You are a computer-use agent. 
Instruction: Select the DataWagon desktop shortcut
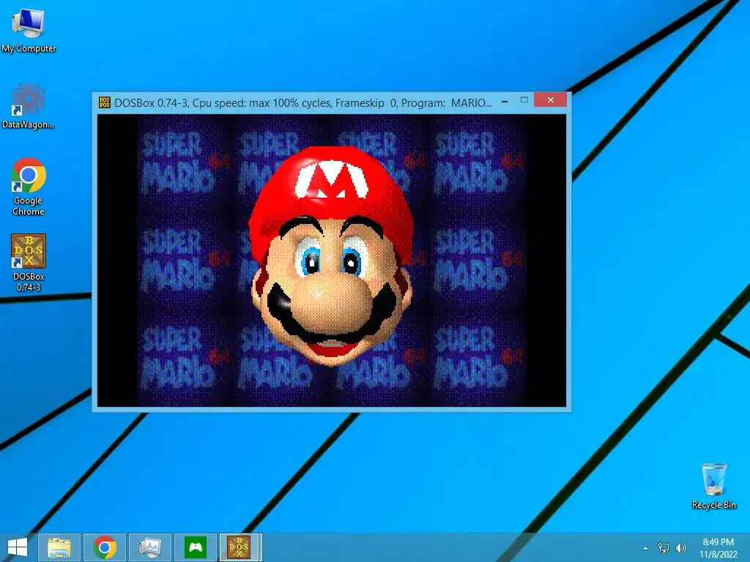coord(29,106)
